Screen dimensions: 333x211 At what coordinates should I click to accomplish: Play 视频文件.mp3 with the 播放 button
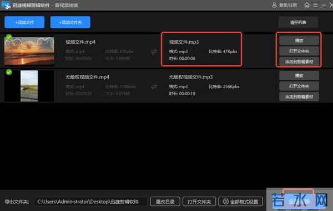point(299,40)
